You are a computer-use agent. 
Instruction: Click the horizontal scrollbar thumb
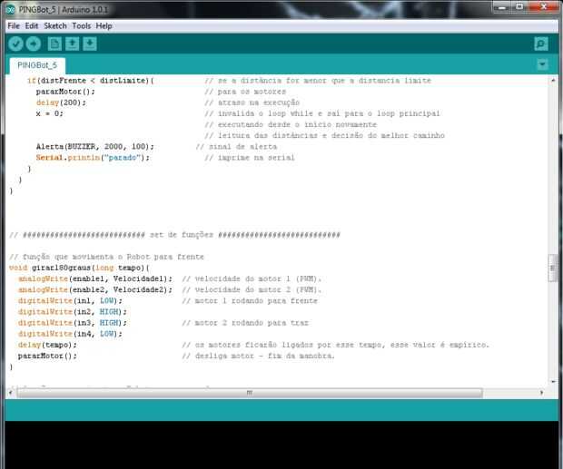[x=250, y=393]
